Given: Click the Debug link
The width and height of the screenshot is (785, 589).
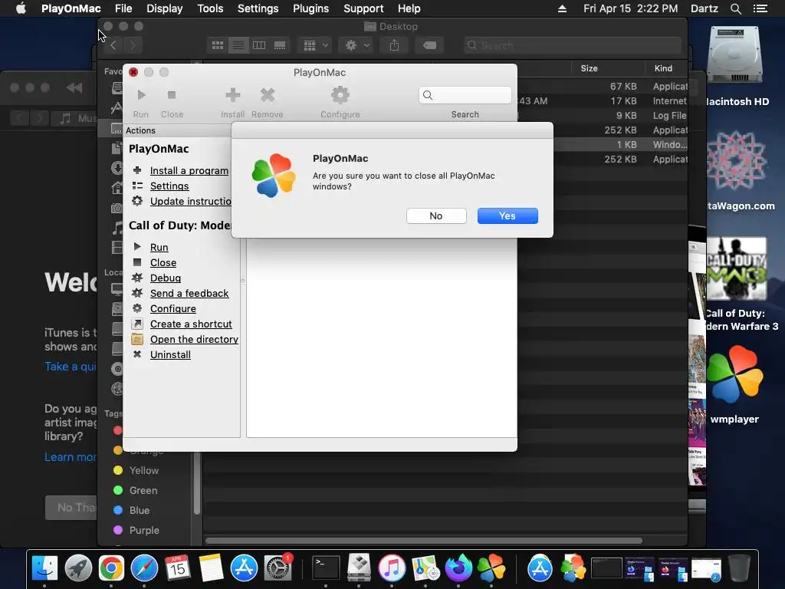Looking at the screenshot, I should click(x=166, y=278).
